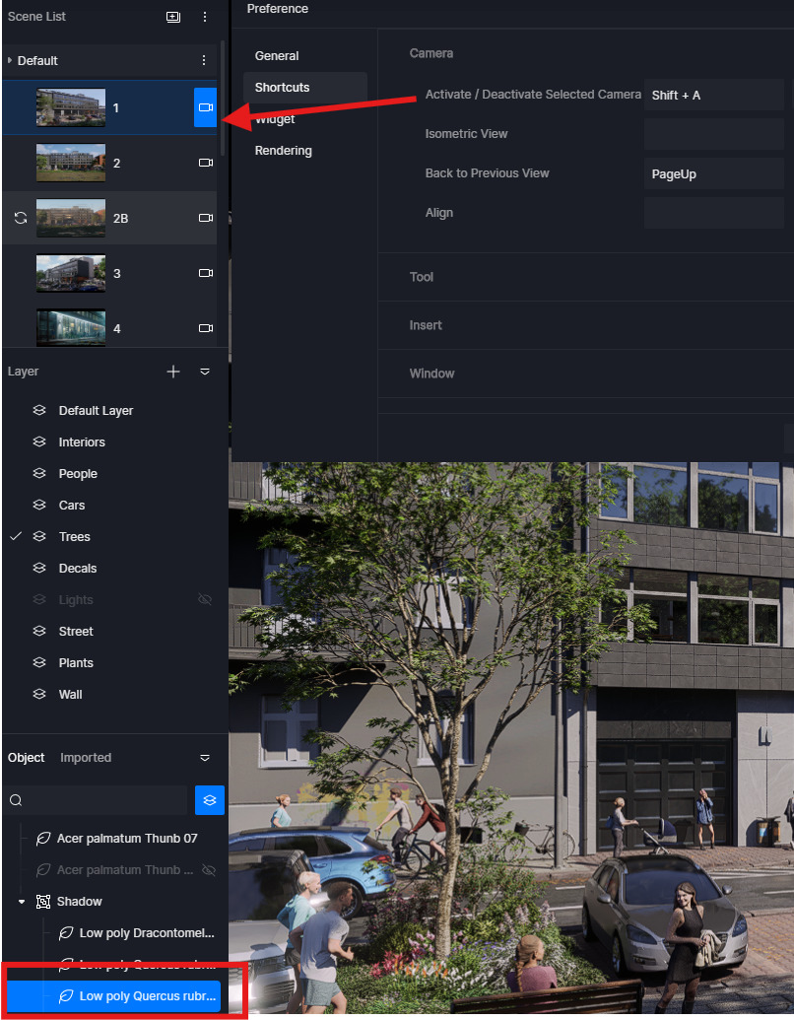This screenshot has height=1020, width=794.
Task: Expand the Default scene group
Action: [x=10, y=60]
